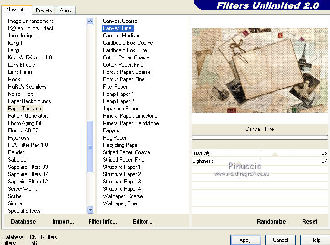Select Lens Effects category
330x245 pixels.
coord(21,65)
